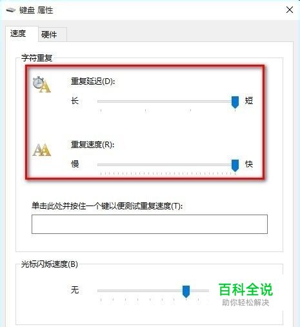Click the 光标闪烁速度(B) group label
This screenshot has height=327, width=300.
coord(50,264)
